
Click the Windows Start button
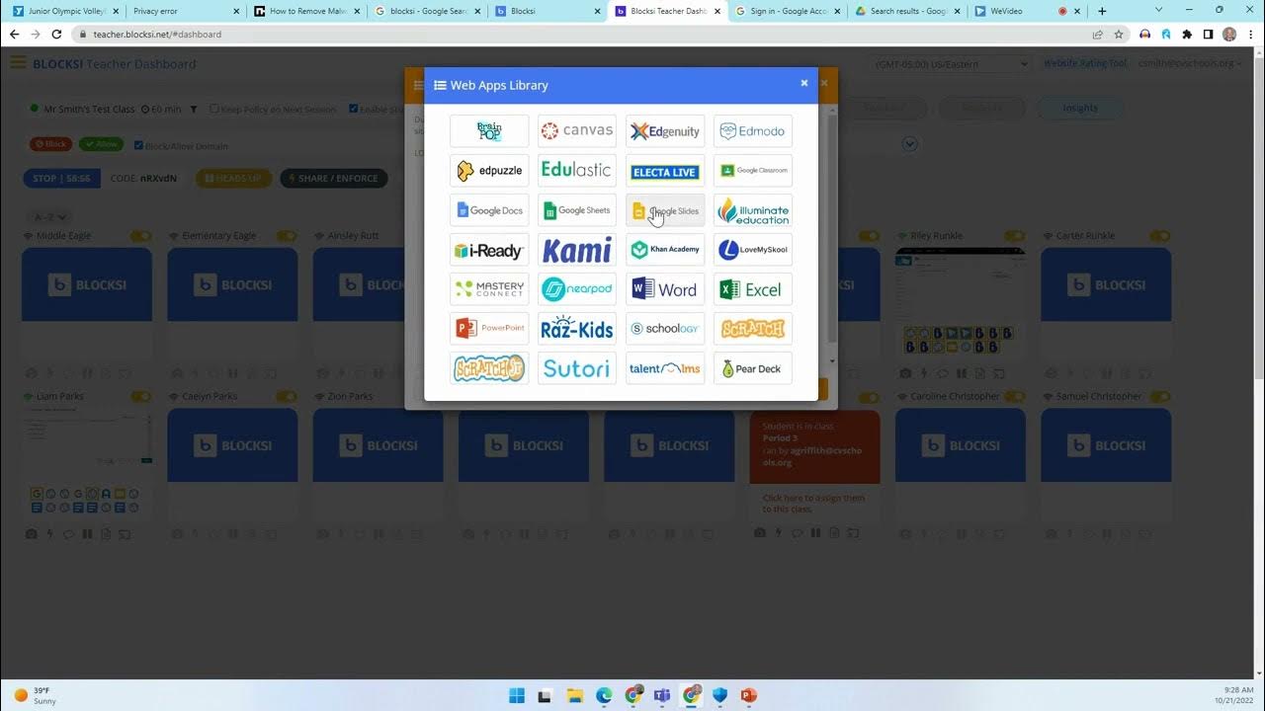(x=517, y=695)
